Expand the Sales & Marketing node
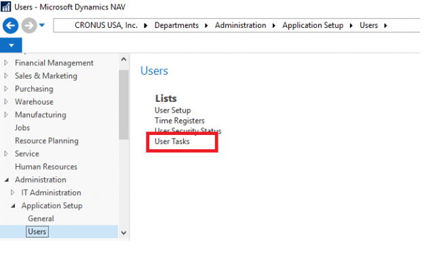 (6, 76)
